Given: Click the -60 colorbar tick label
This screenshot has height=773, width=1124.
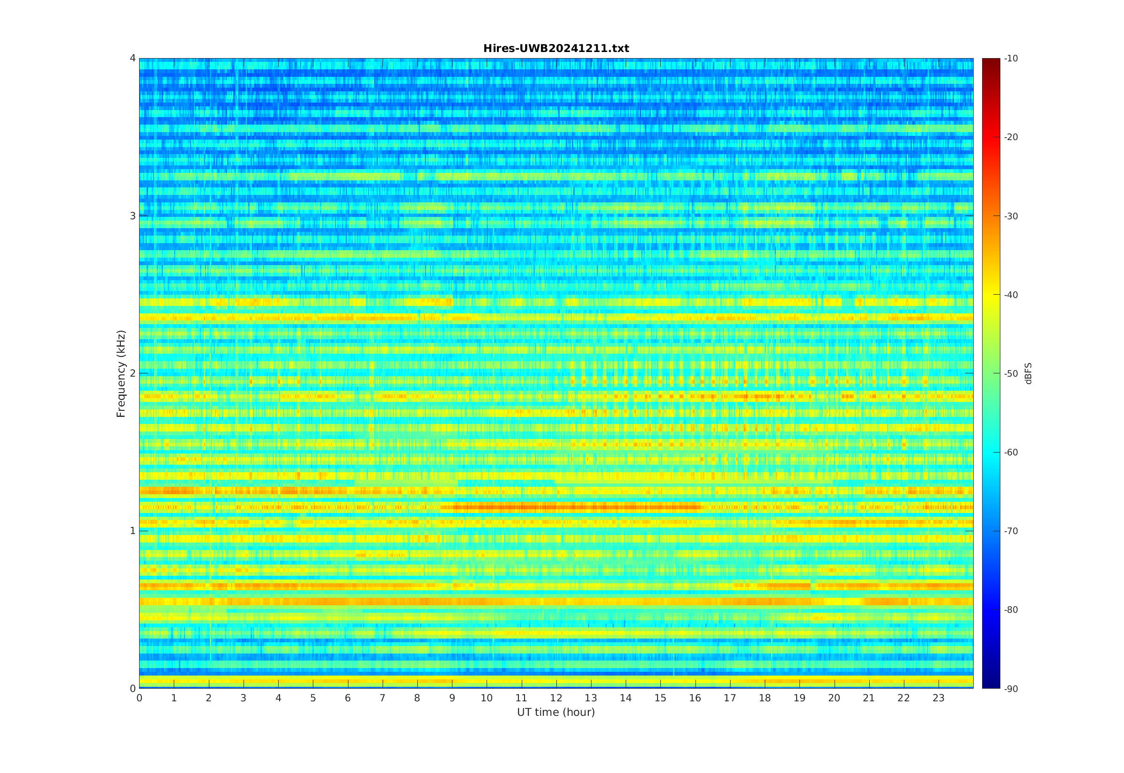Looking at the screenshot, I should [x=1011, y=453].
